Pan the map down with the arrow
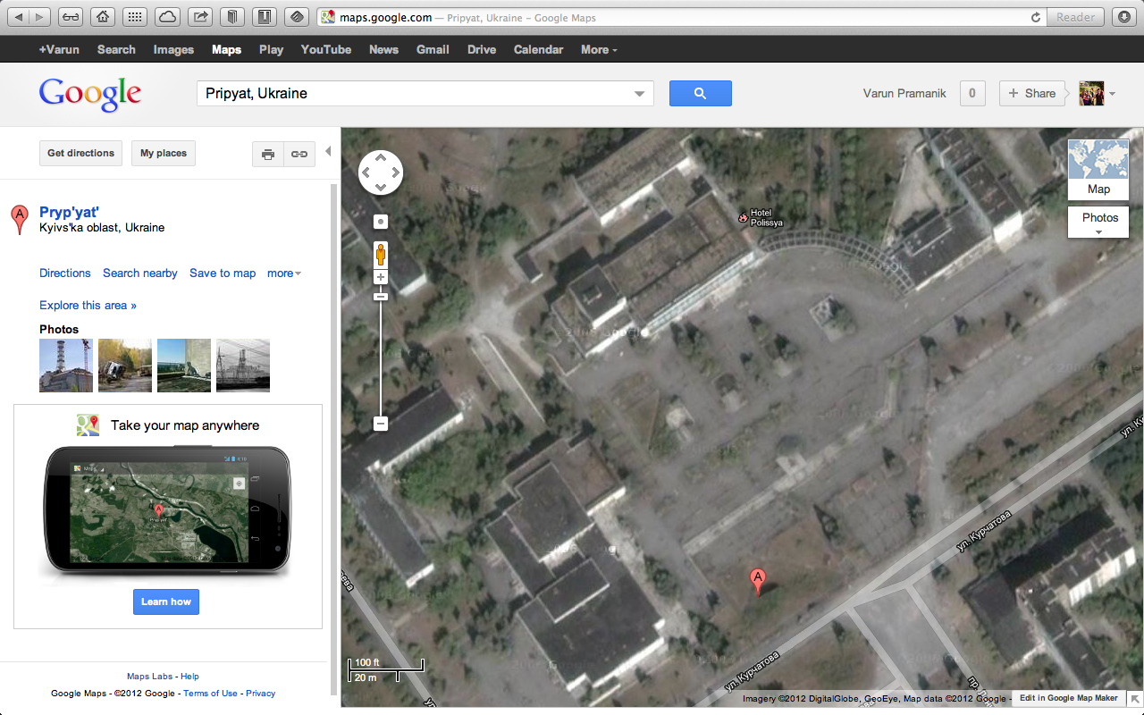 coord(381,187)
